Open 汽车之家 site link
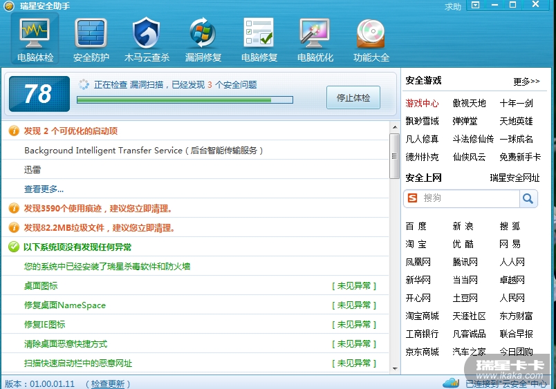Image resolution: width=556 pixels, height=389 pixels. (469, 352)
